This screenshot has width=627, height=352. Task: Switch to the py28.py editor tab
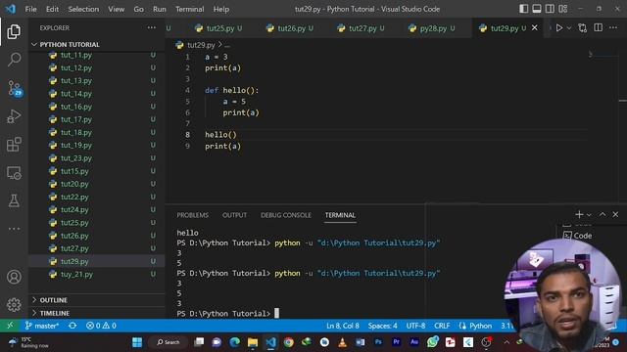coord(433,28)
